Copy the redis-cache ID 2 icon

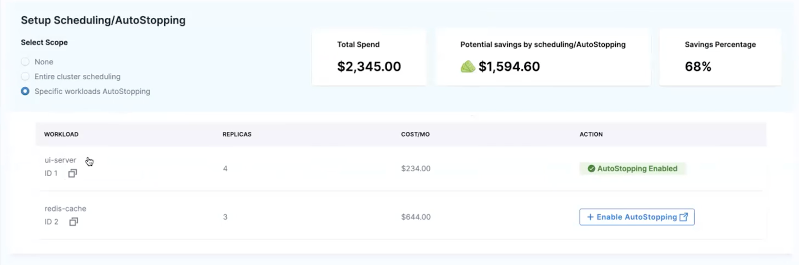click(x=73, y=222)
